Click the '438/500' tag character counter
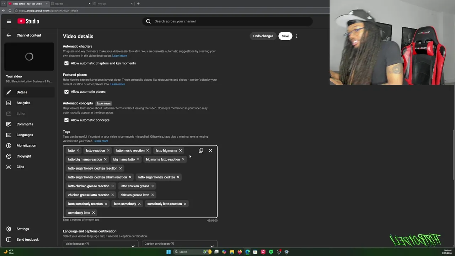The height and width of the screenshot is (256, 455). click(212, 220)
